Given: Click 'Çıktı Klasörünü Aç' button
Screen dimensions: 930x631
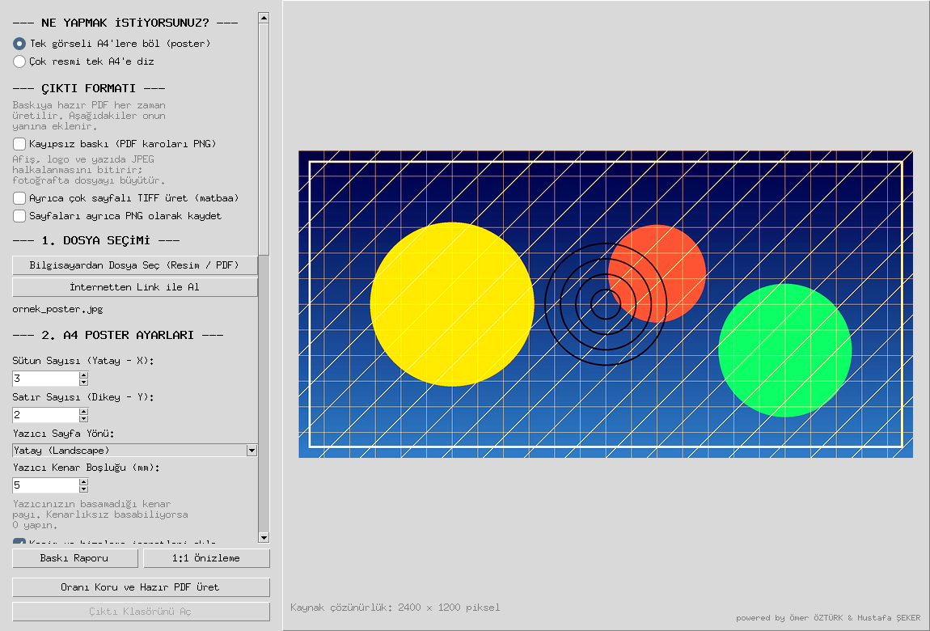Looking at the screenshot, I should (141, 612).
